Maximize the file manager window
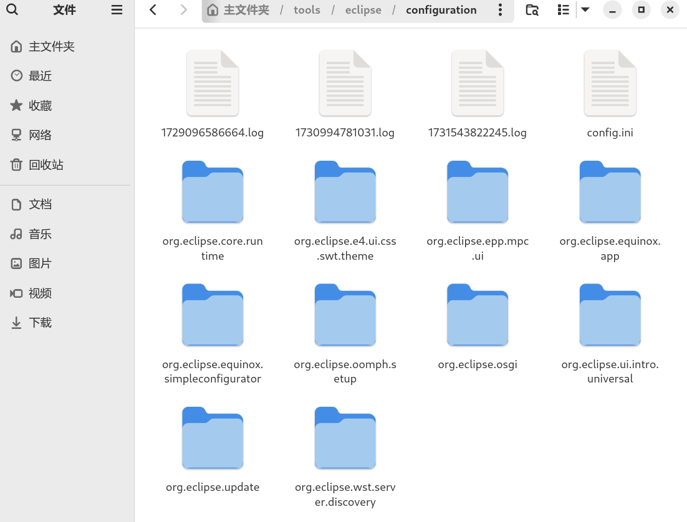The height and width of the screenshot is (522, 687). tap(641, 9)
